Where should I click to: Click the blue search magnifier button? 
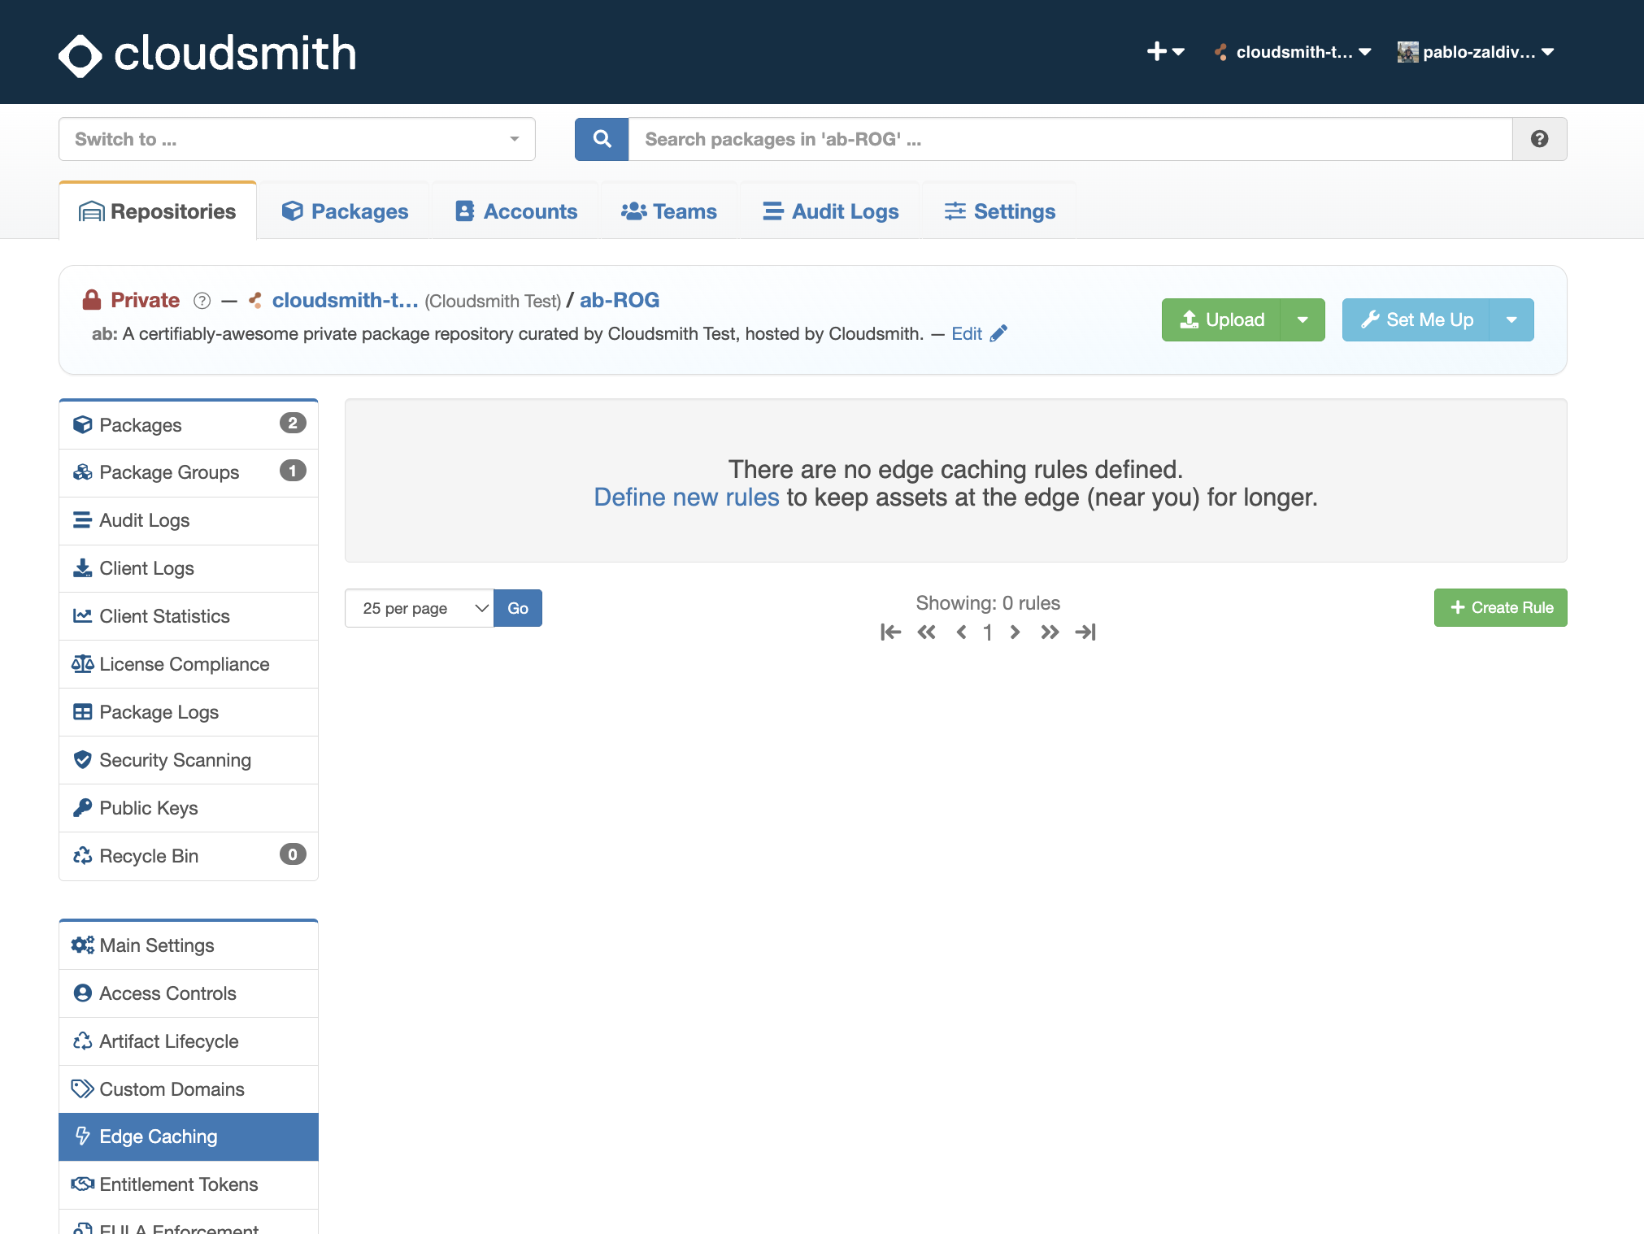pyautogui.click(x=602, y=139)
